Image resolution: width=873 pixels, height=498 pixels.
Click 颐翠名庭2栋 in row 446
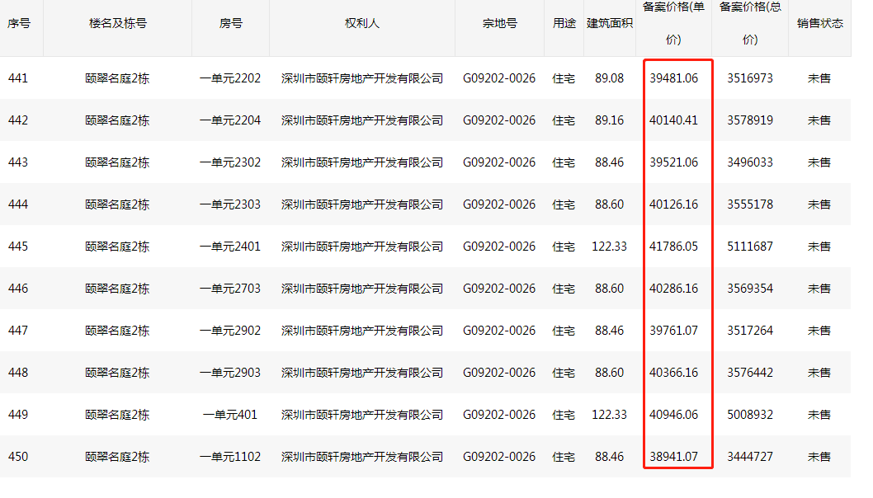(117, 289)
